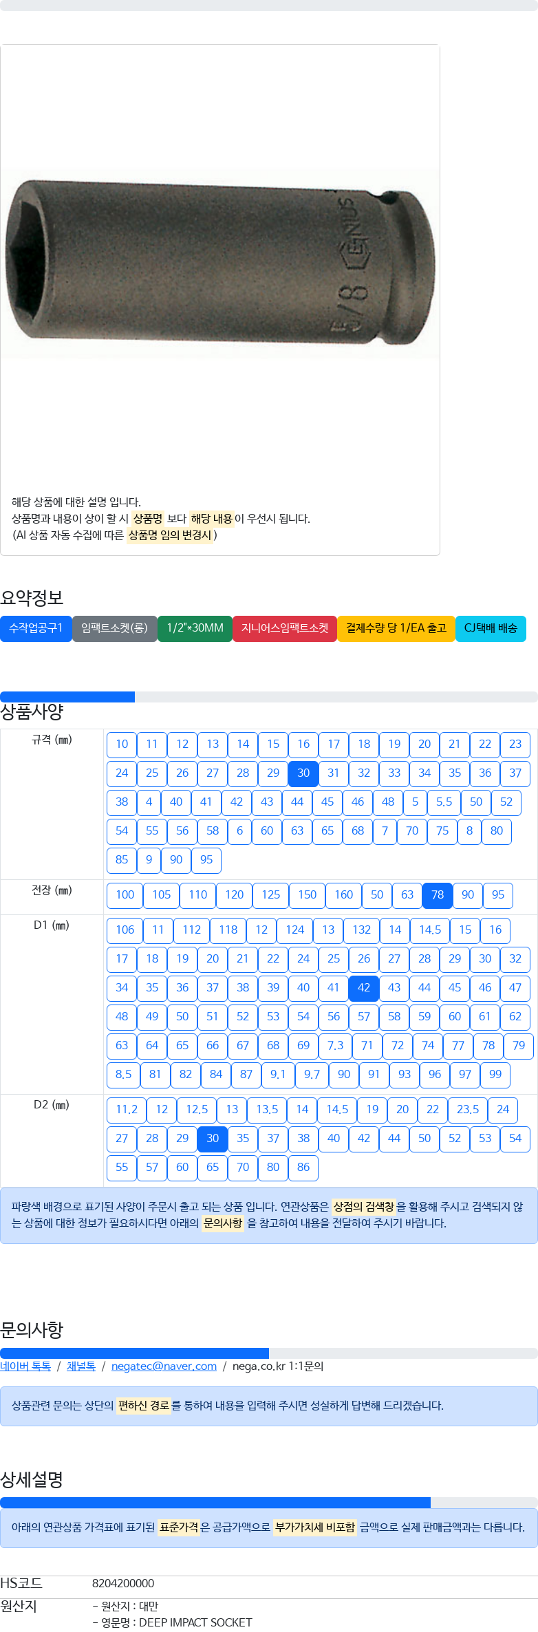
Task: Pick 106 in the D1 options
Action: click(125, 930)
